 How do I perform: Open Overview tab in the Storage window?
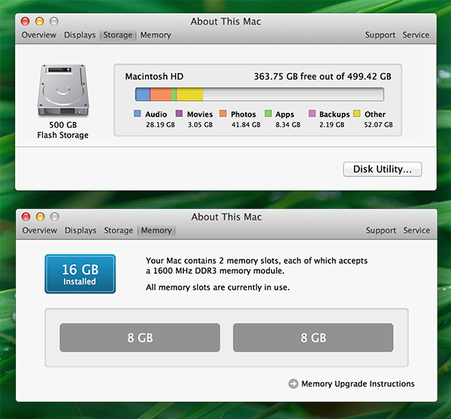39,35
